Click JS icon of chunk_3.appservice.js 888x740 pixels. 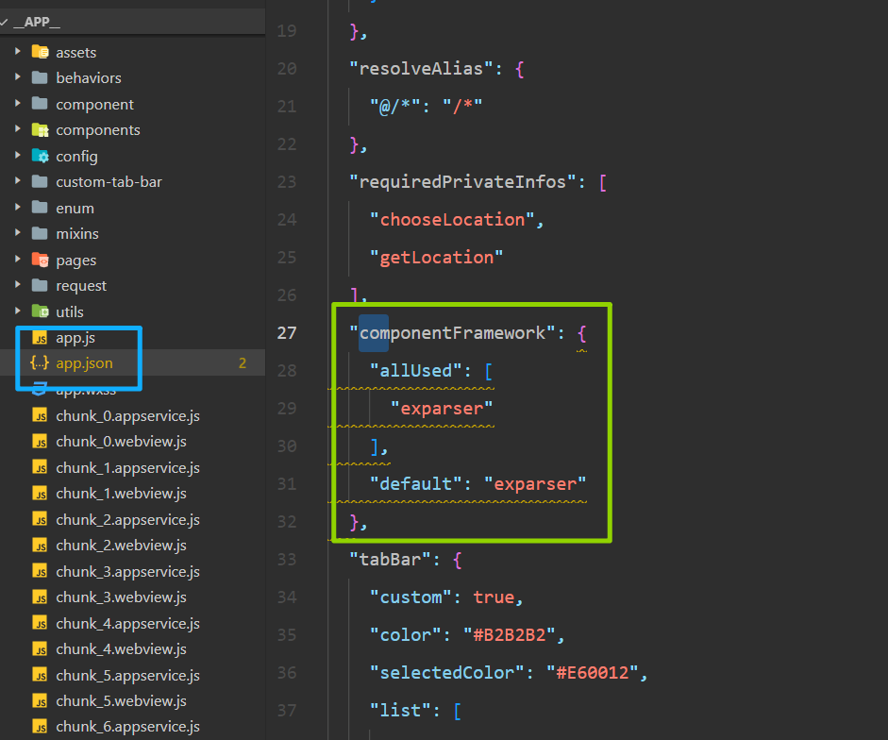pos(41,571)
